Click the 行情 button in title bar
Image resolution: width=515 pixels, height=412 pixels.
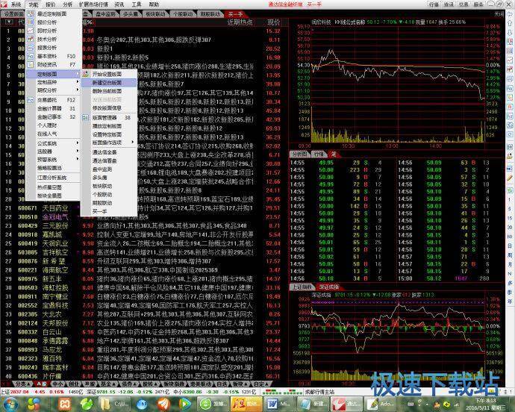click(434, 4)
